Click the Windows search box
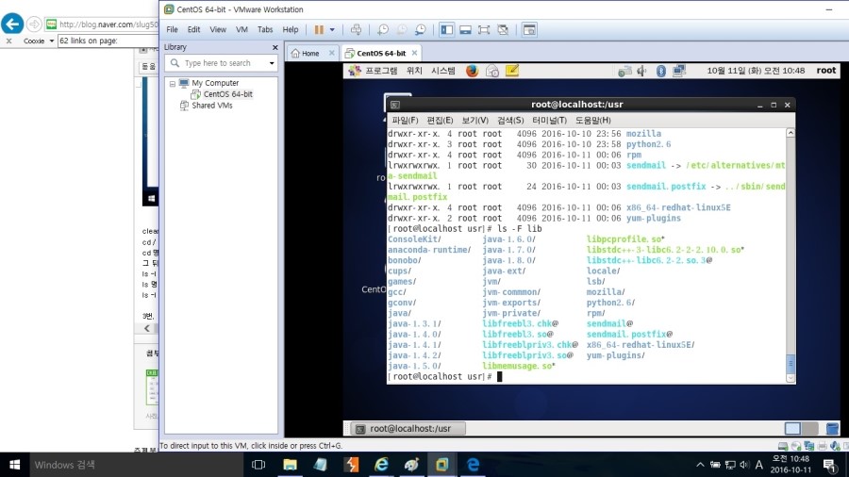 pyautogui.click(x=135, y=465)
